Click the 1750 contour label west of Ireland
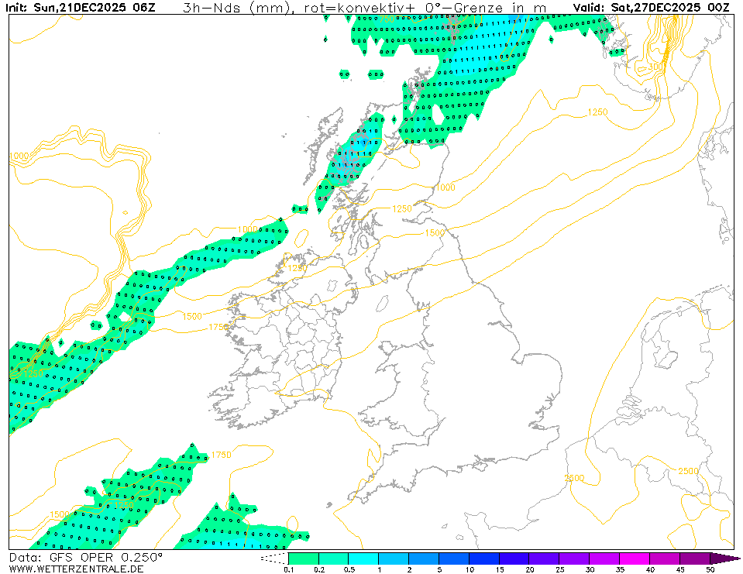 coord(219,328)
